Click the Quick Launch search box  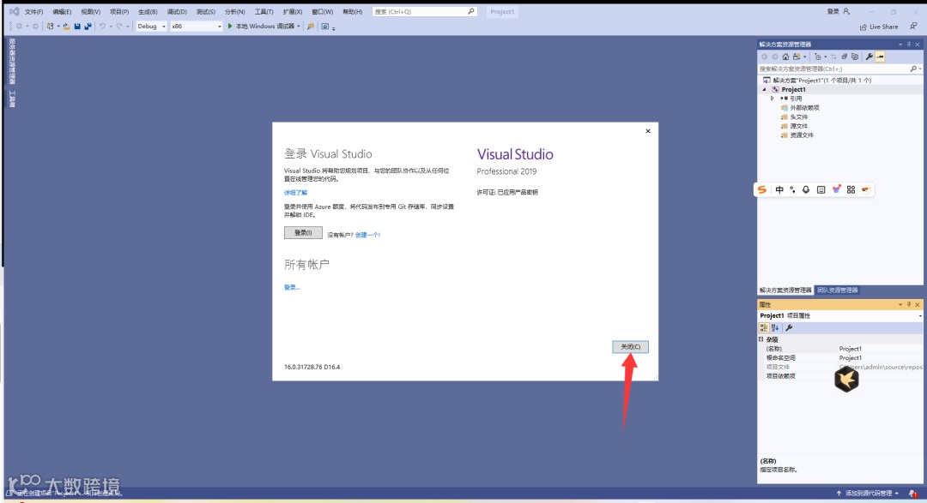coord(424,11)
